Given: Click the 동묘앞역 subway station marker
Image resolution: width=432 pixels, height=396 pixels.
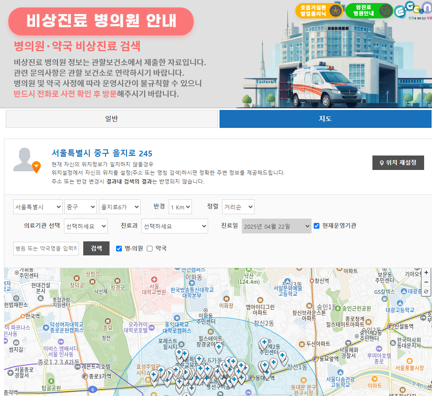Looking at the screenshot, I should tap(316, 359).
